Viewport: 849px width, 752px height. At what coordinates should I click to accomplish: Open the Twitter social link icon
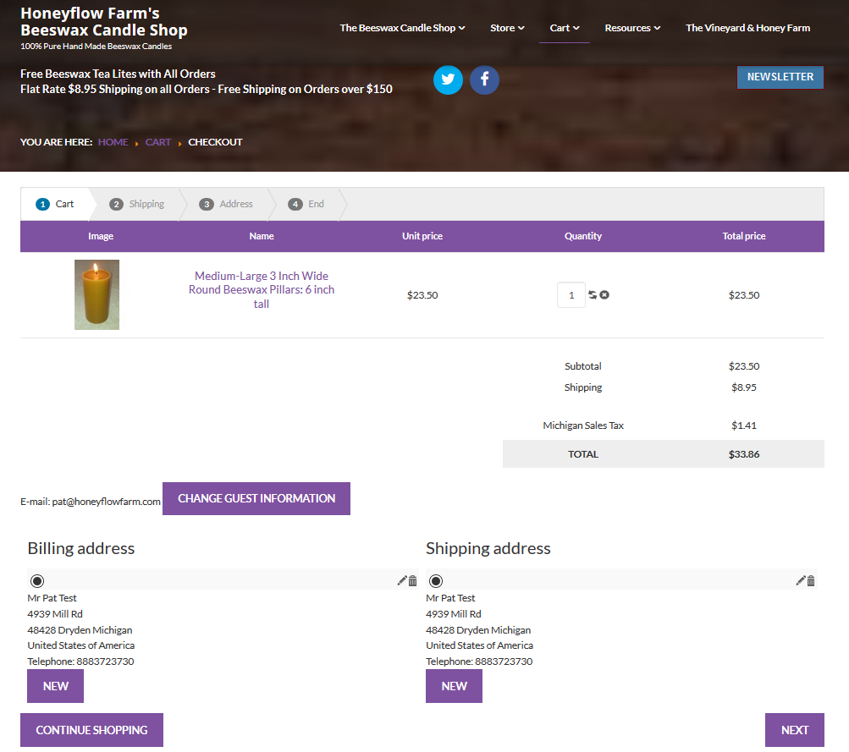click(448, 80)
